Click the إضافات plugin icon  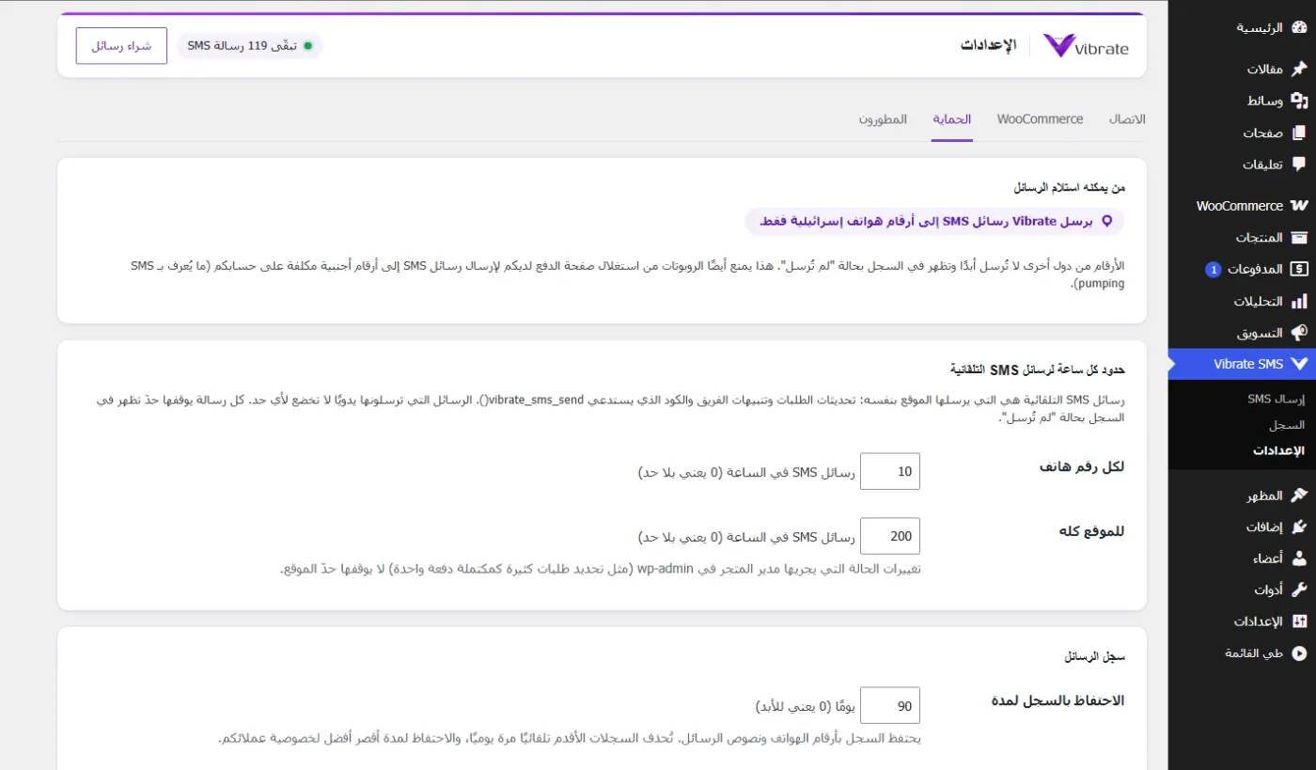click(1299, 526)
